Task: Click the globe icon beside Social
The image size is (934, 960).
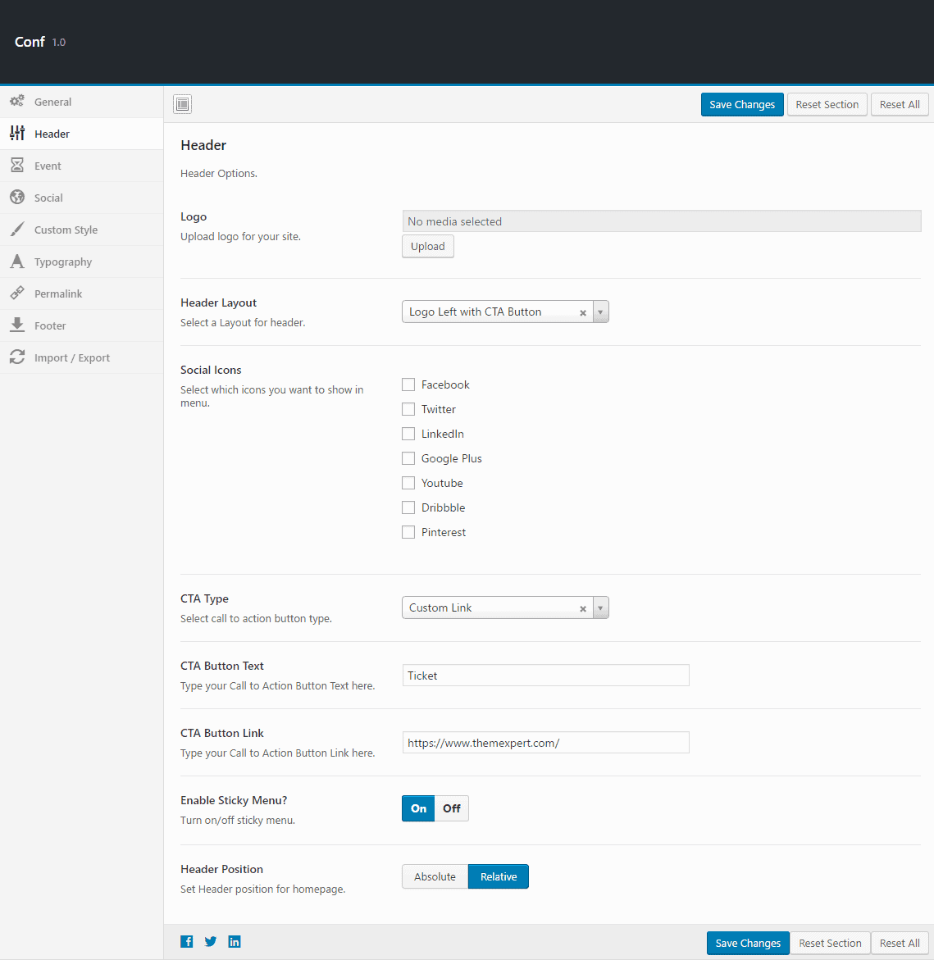Action: coord(17,198)
